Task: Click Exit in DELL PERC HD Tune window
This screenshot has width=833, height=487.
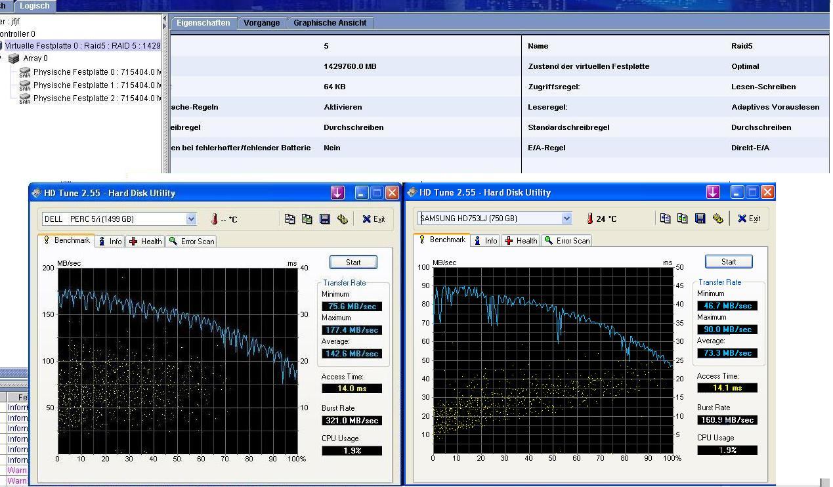Action: pos(374,219)
